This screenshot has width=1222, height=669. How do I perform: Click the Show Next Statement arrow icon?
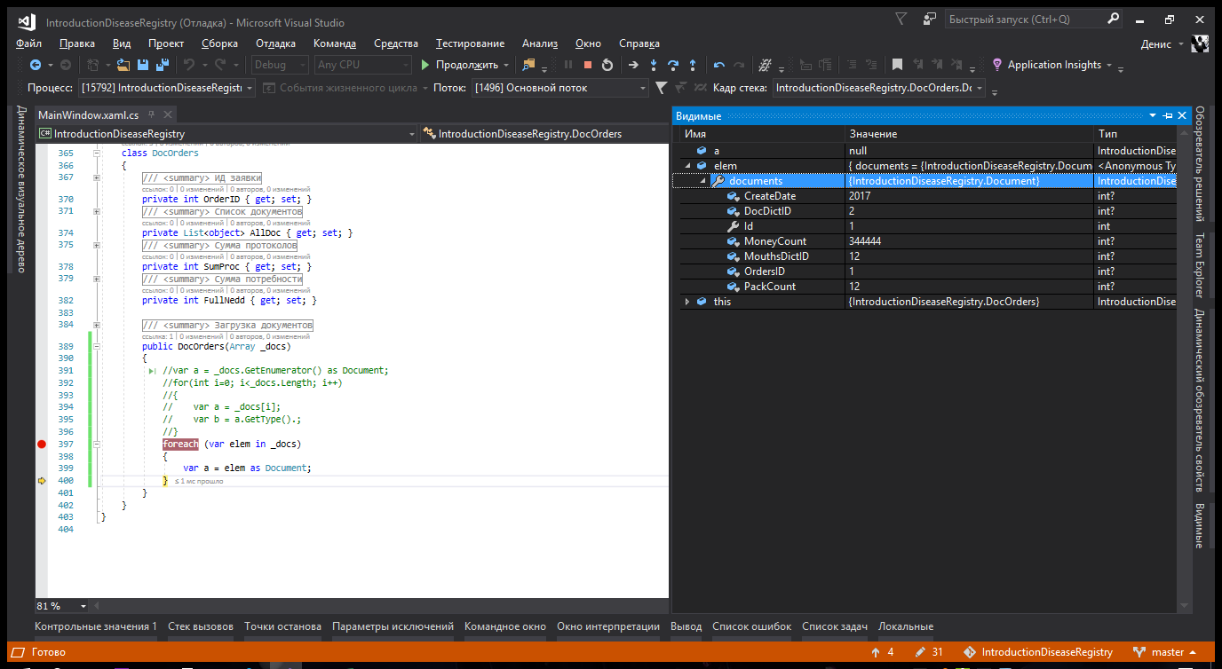[x=633, y=65]
